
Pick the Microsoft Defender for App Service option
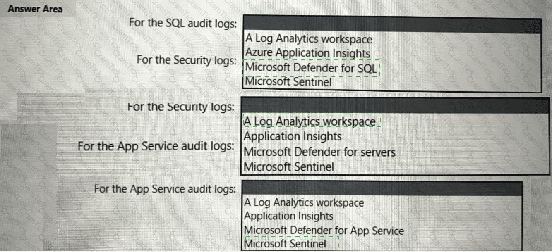click(x=324, y=231)
